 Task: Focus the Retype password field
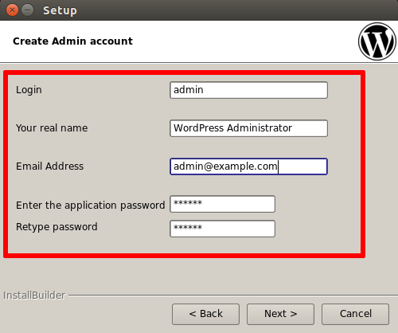(x=222, y=229)
